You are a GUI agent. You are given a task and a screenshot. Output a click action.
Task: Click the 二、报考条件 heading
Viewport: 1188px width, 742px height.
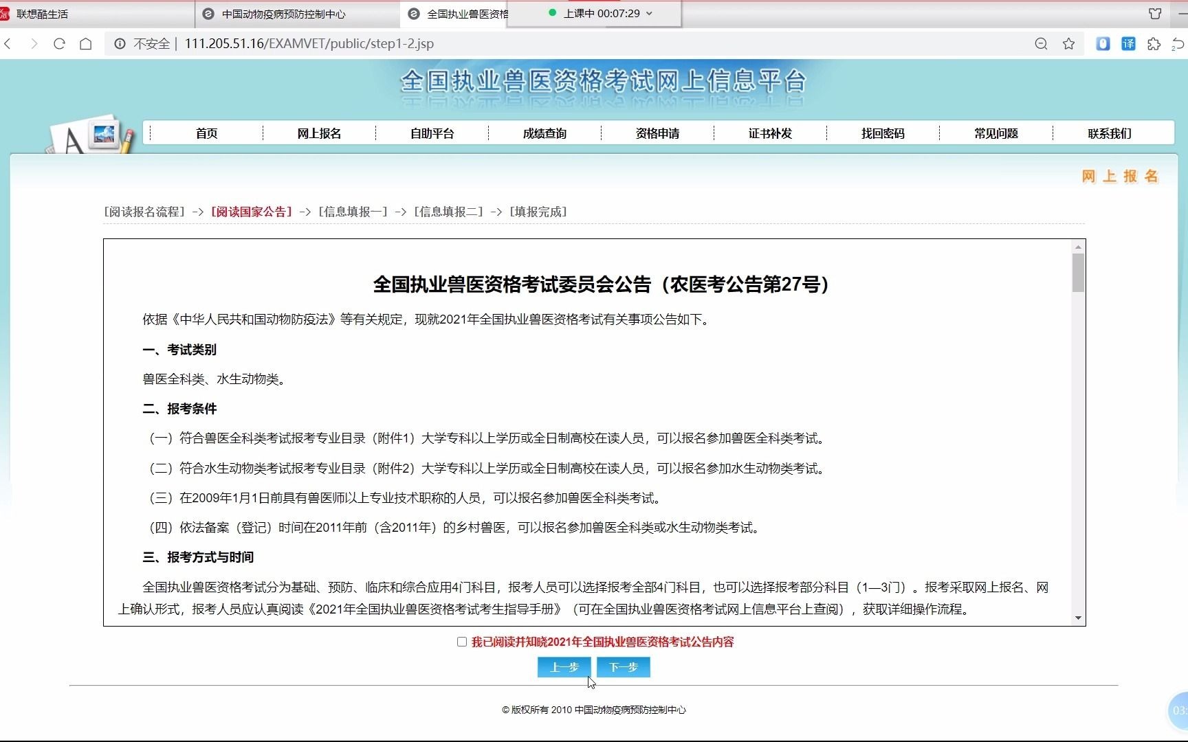coord(179,409)
